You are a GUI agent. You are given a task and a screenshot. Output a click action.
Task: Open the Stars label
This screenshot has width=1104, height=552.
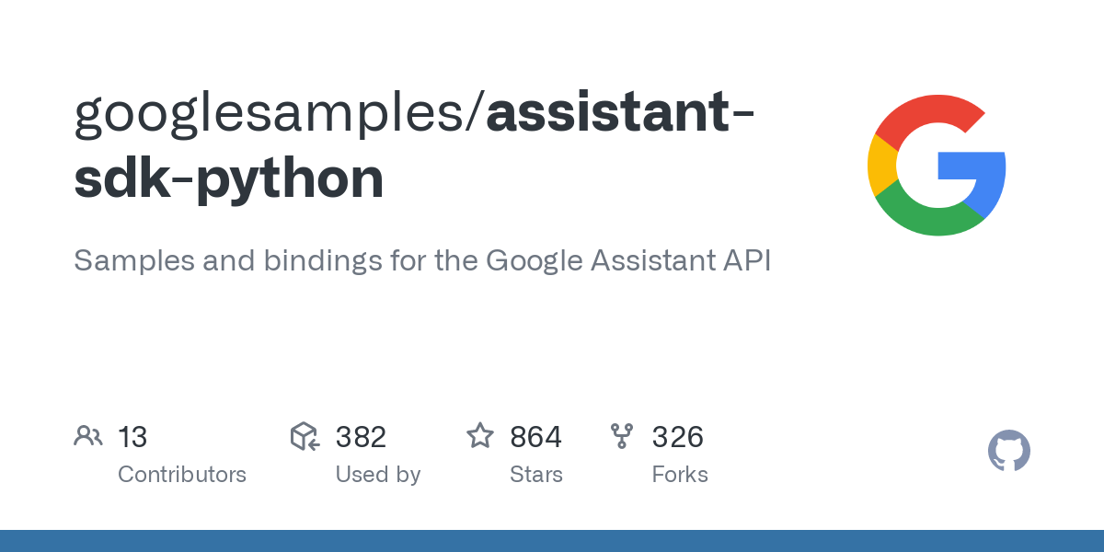(536, 475)
